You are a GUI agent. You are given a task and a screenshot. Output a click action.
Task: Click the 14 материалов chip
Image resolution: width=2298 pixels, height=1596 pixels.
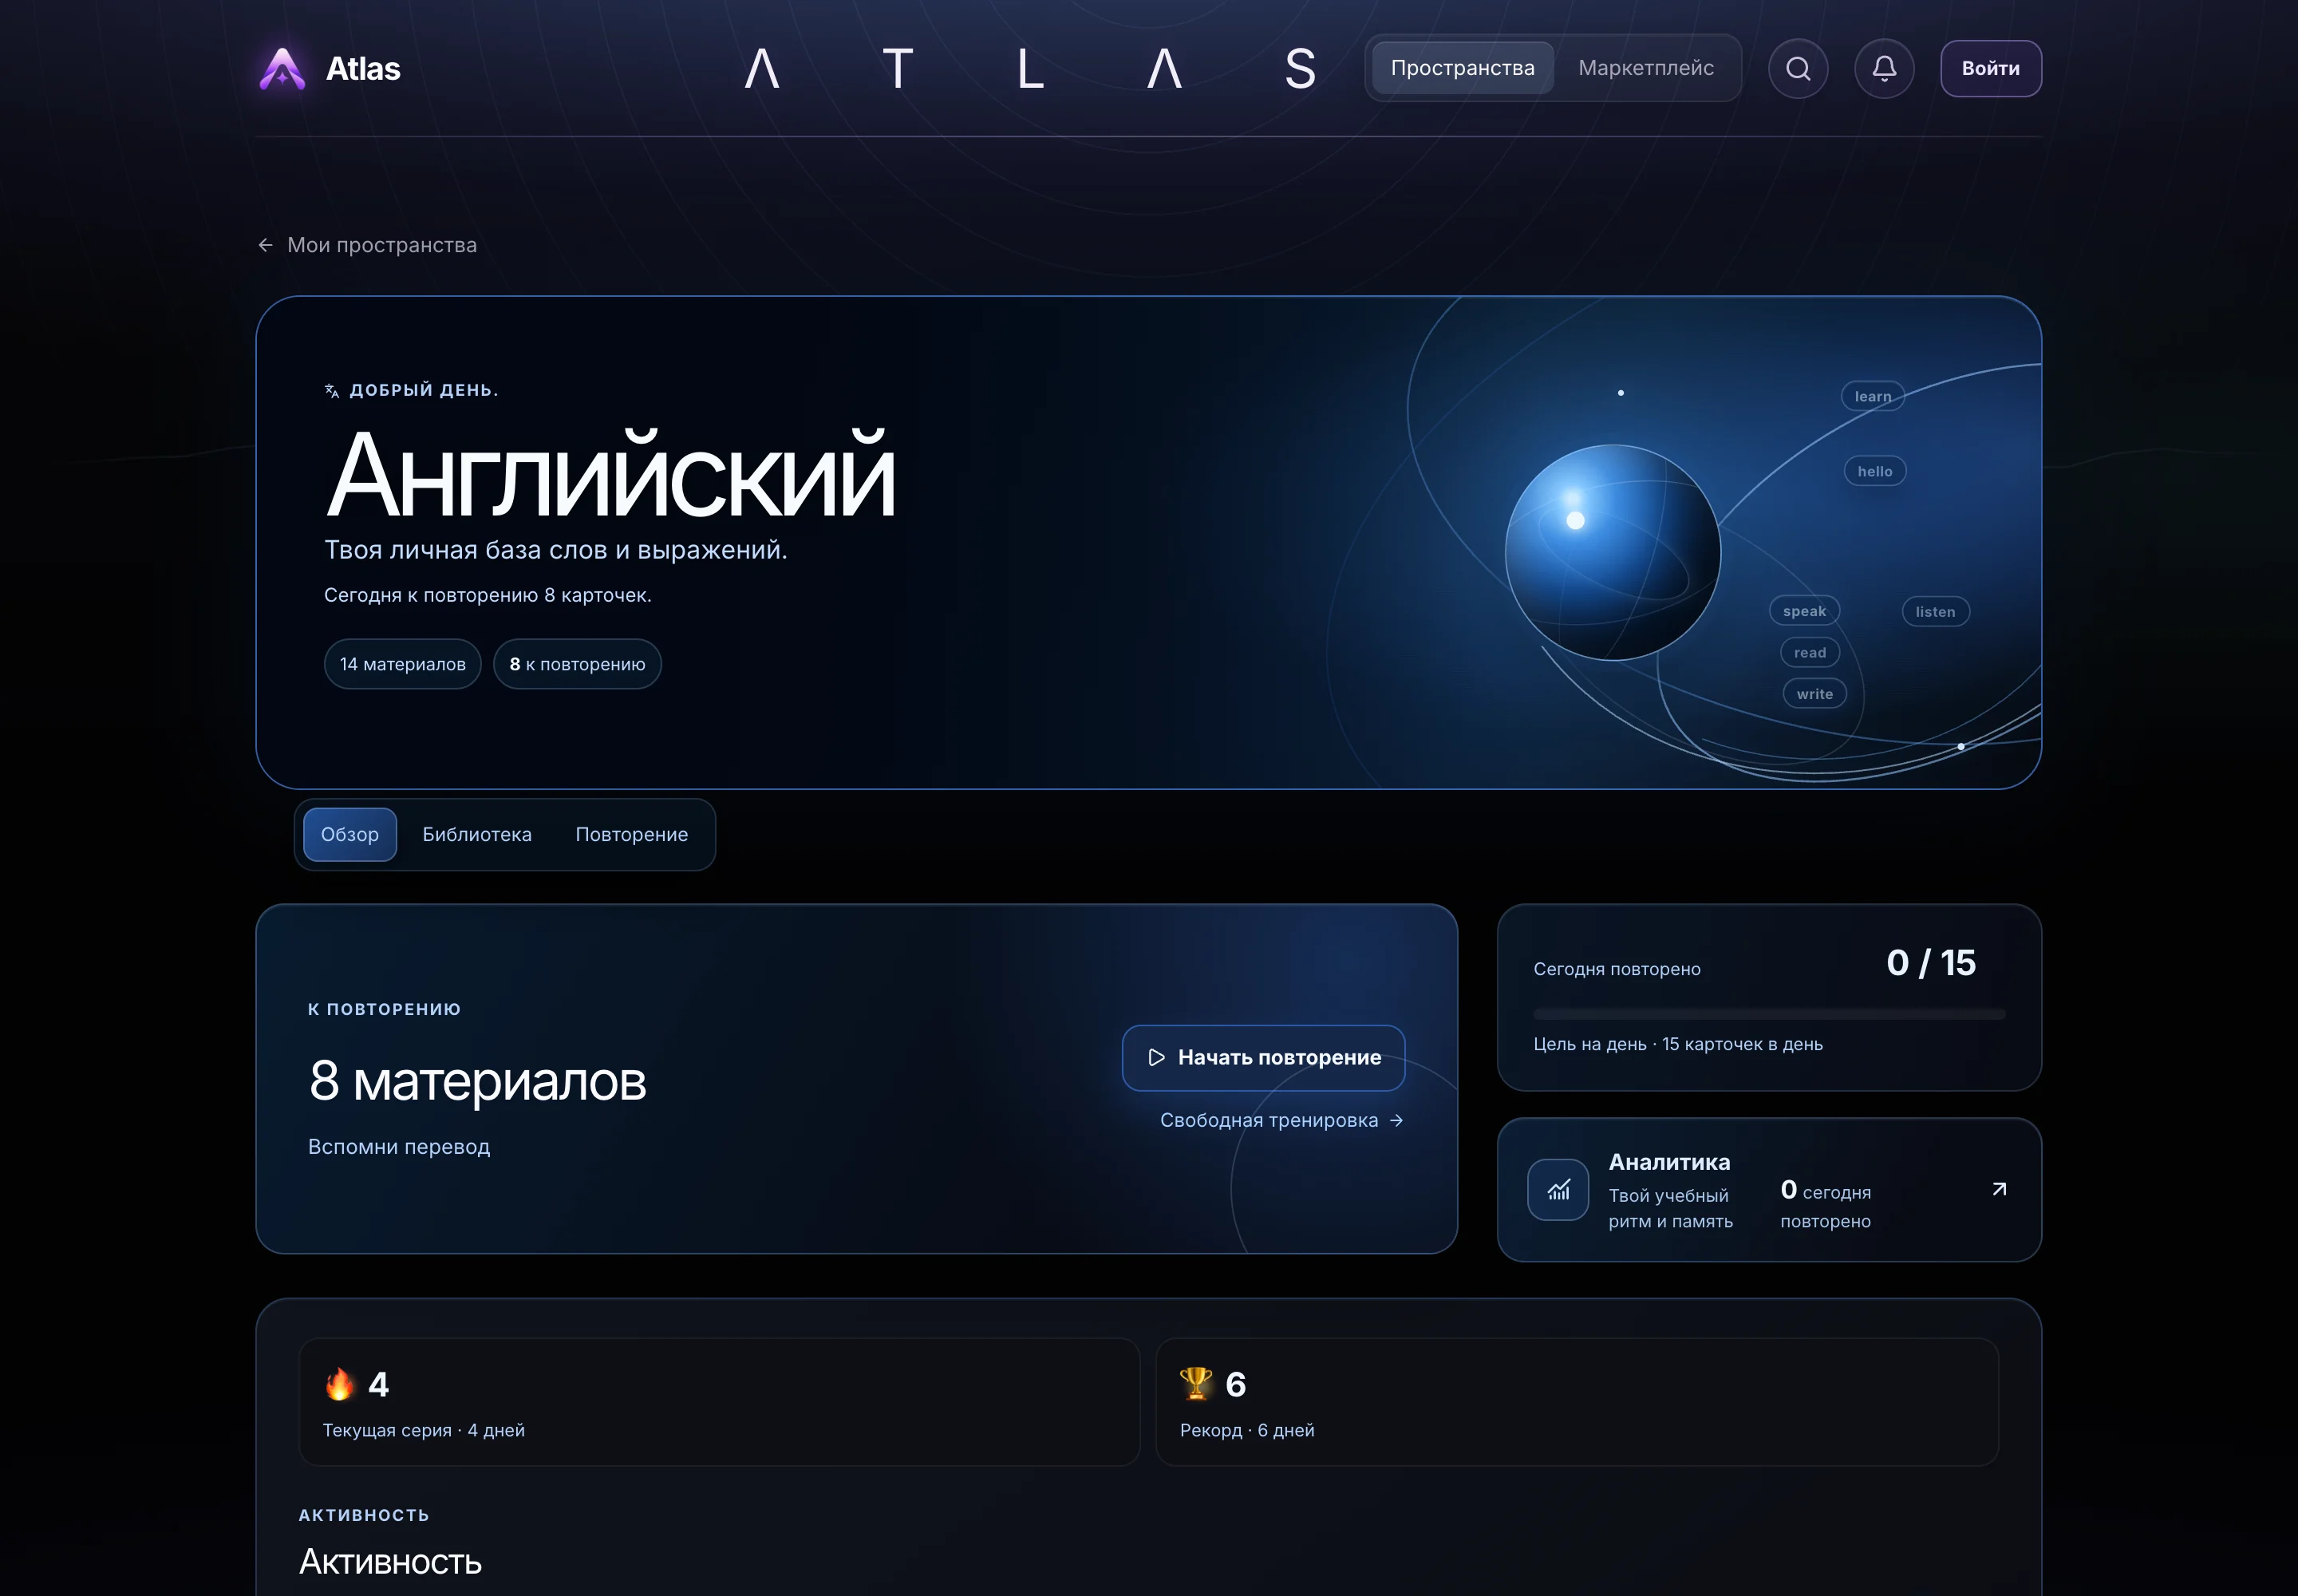402,664
